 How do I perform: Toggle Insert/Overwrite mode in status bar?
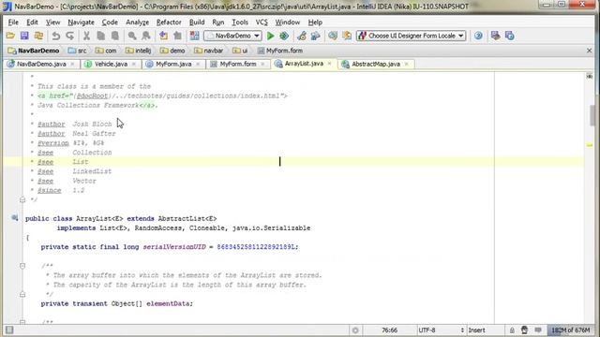coord(477,330)
